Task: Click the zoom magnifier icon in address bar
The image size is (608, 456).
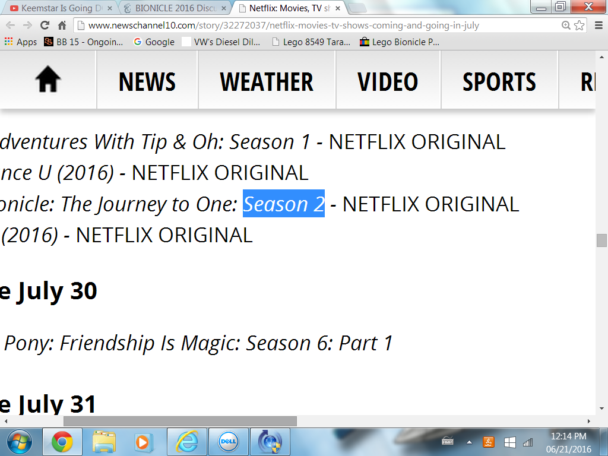Action: (x=566, y=26)
